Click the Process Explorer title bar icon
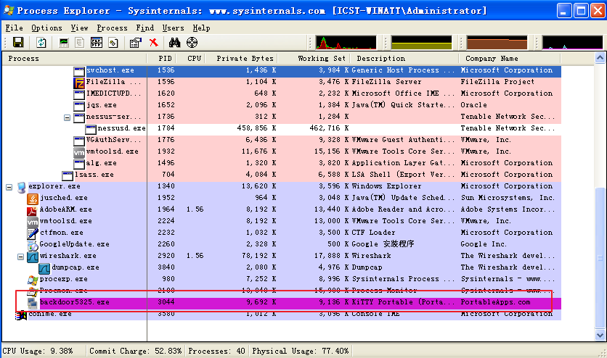Viewport: 607px width, 358px height. [x=9, y=10]
